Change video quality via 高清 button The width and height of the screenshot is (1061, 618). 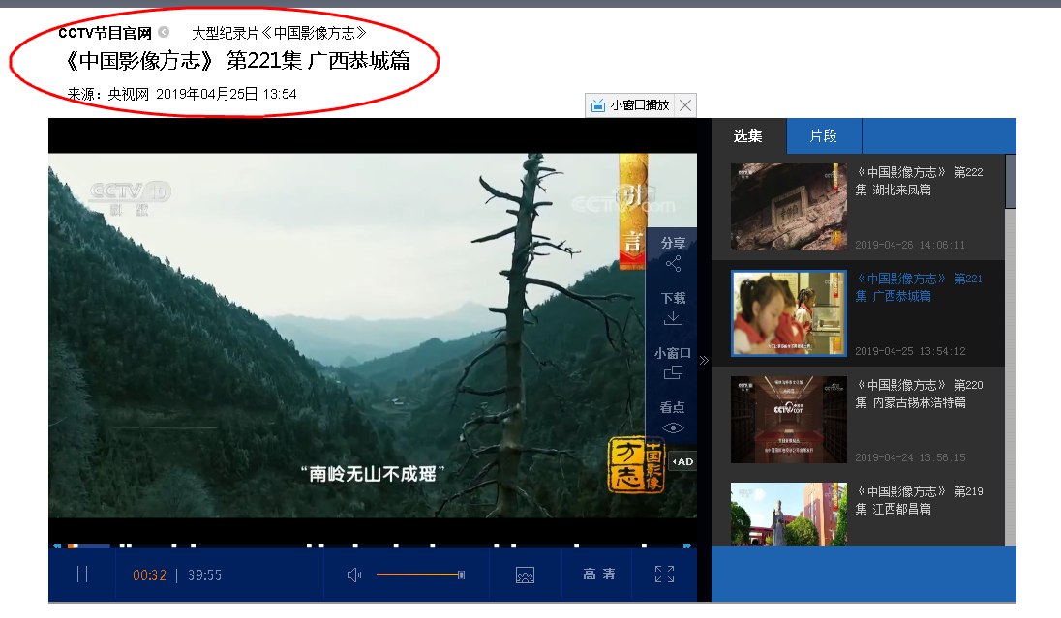point(599,574)
